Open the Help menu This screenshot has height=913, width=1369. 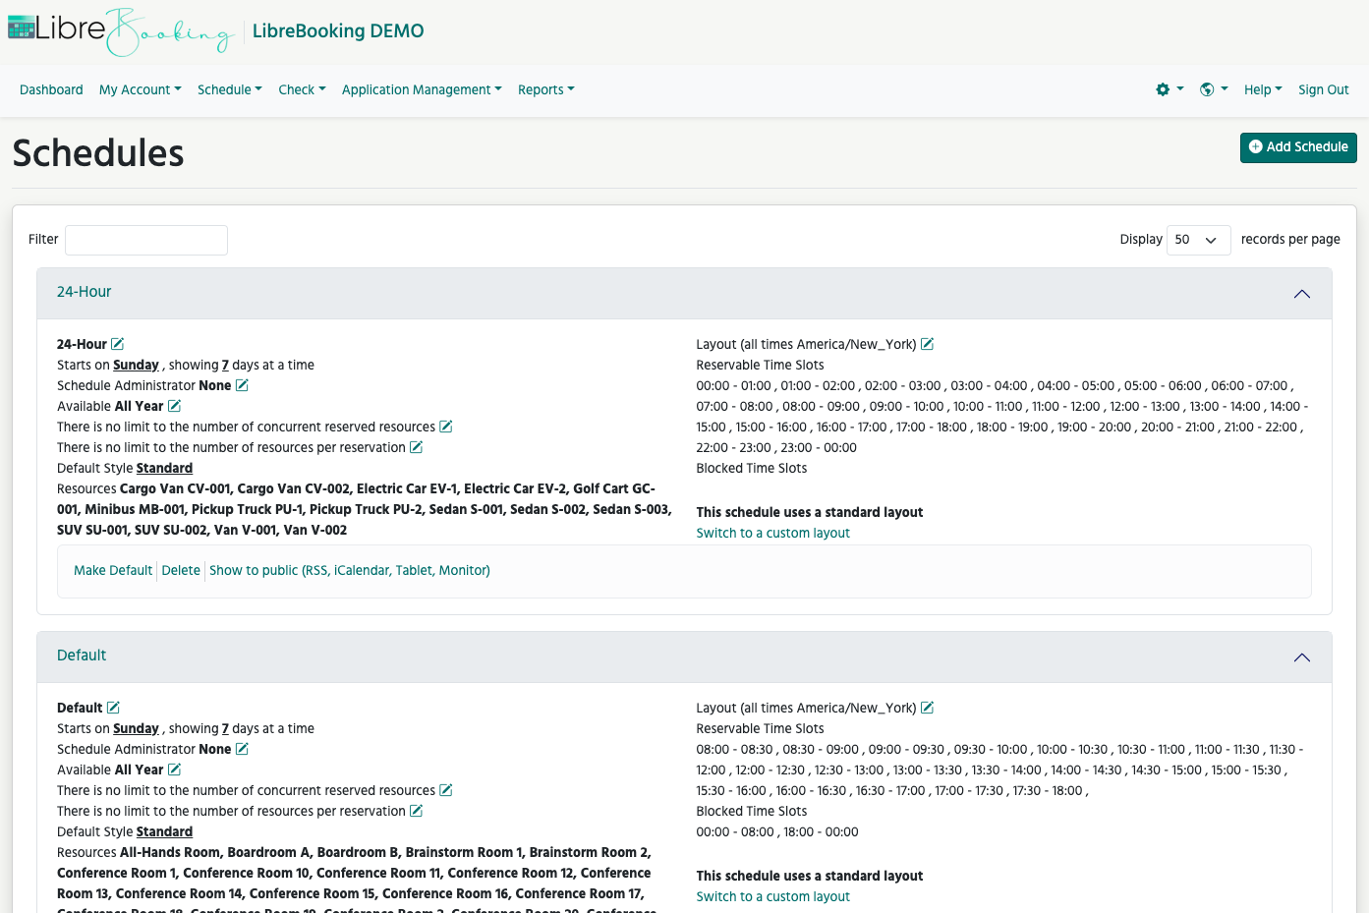[x=1263, y=89]
